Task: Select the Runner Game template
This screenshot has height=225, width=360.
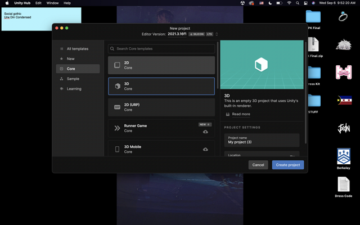Action: click(161, 128)
